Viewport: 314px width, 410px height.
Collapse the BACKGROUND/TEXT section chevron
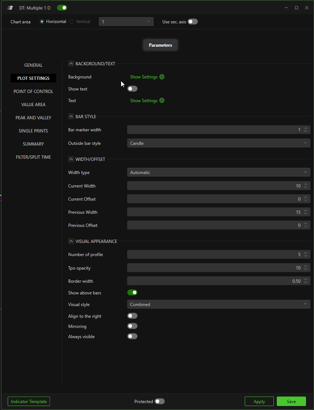[x=71, y=63]
